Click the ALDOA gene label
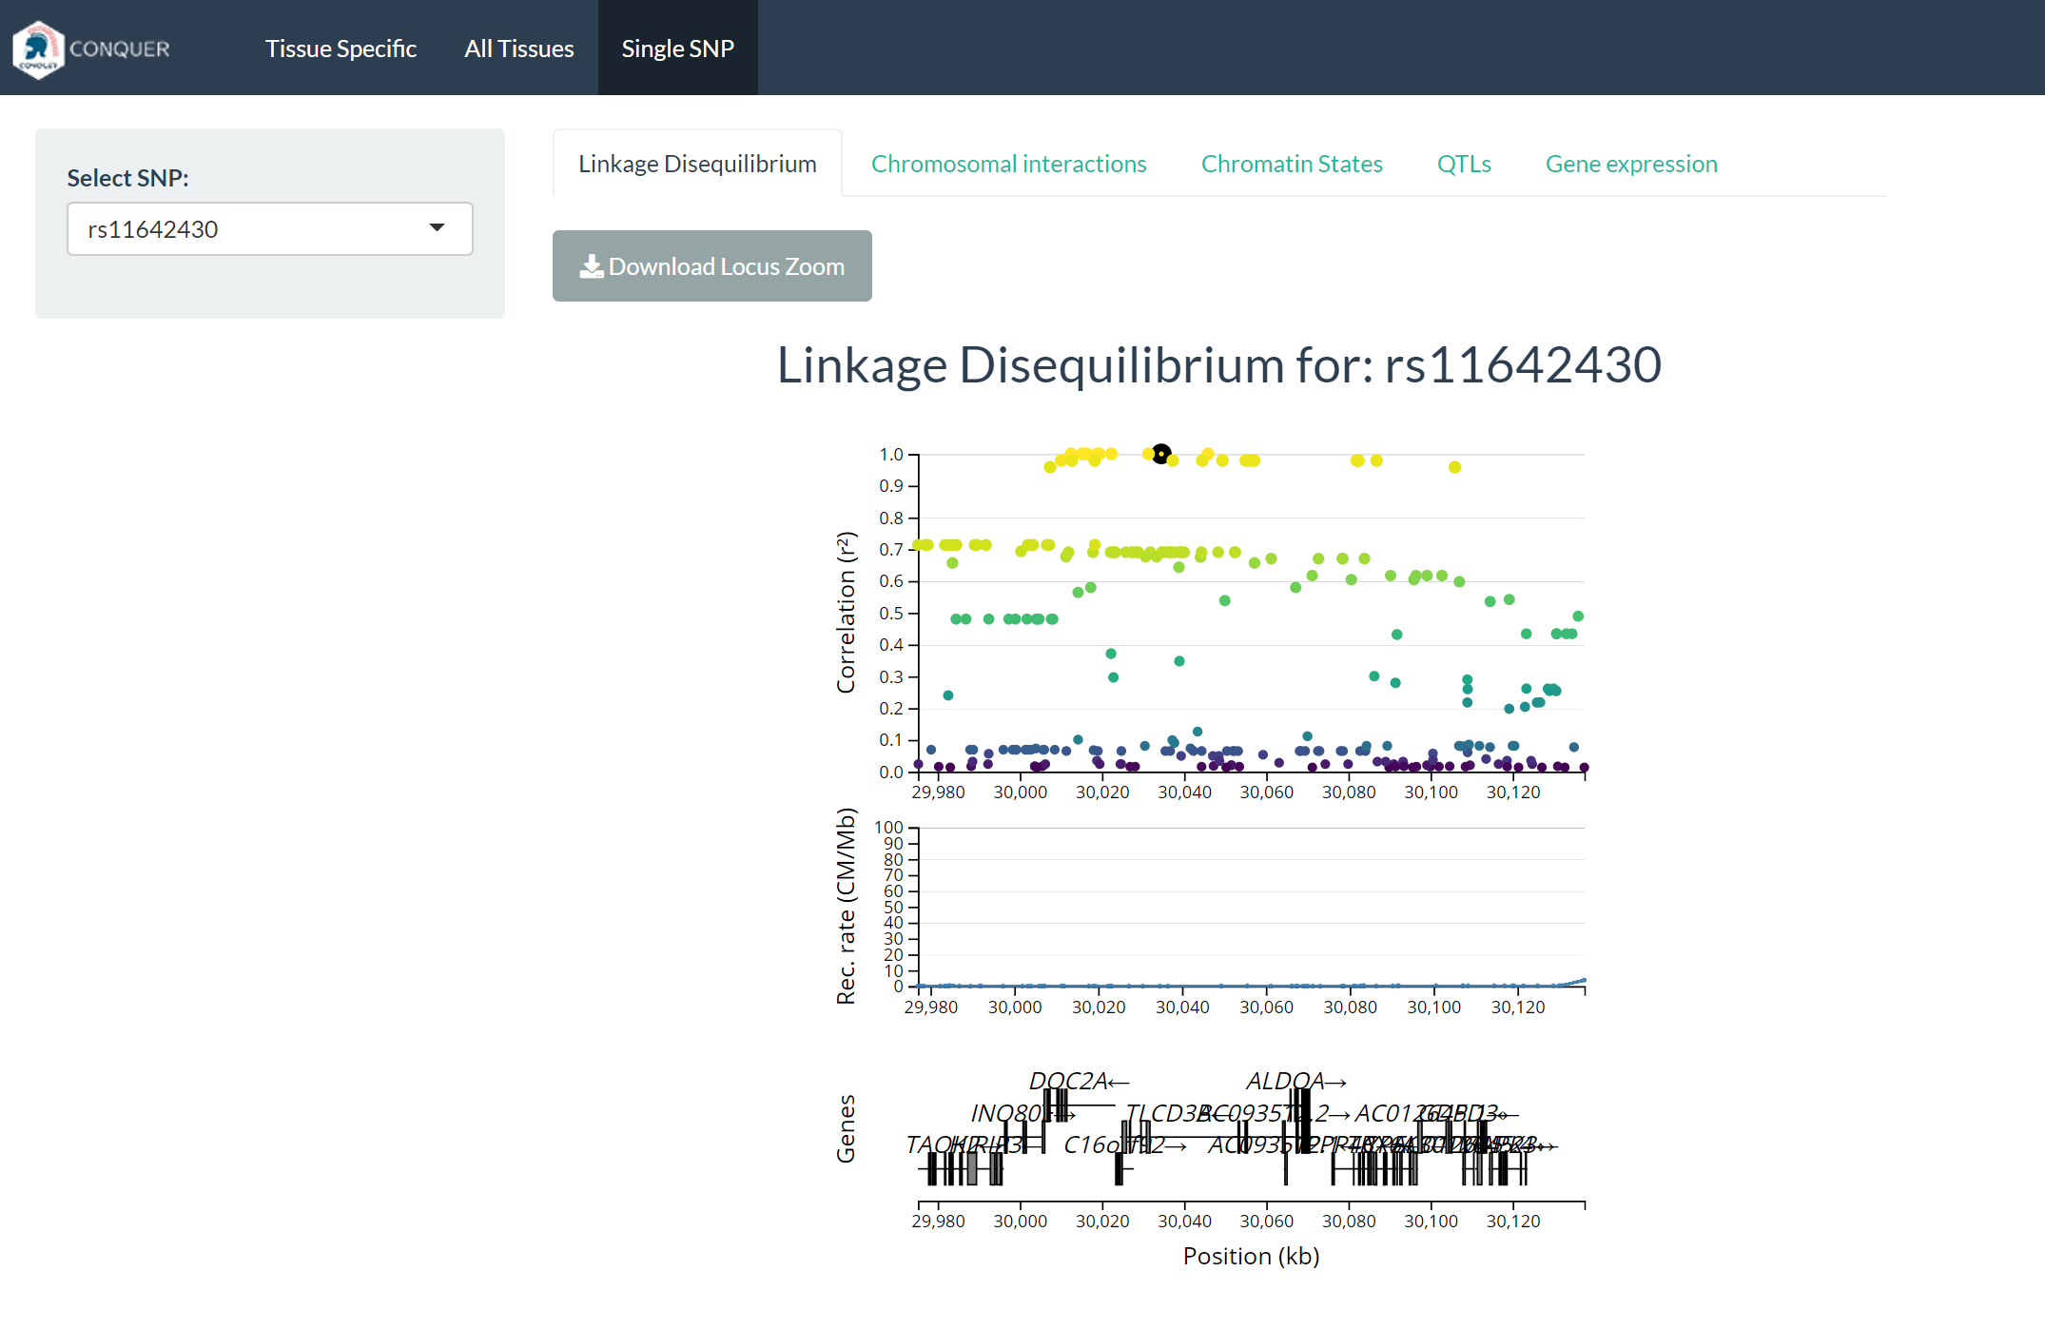 pyautogui.click(x=1296, y=1082)
